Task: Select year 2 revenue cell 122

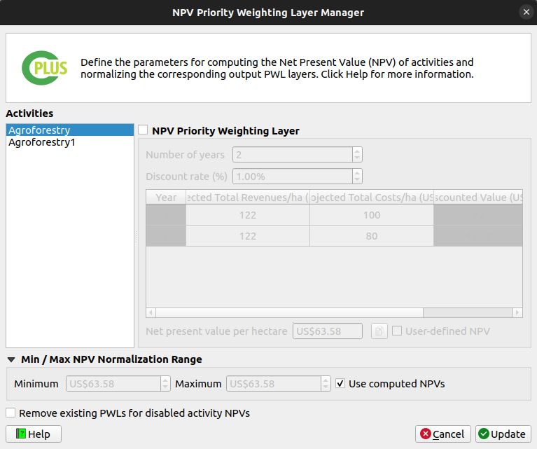Action: (x=248, y=236)
